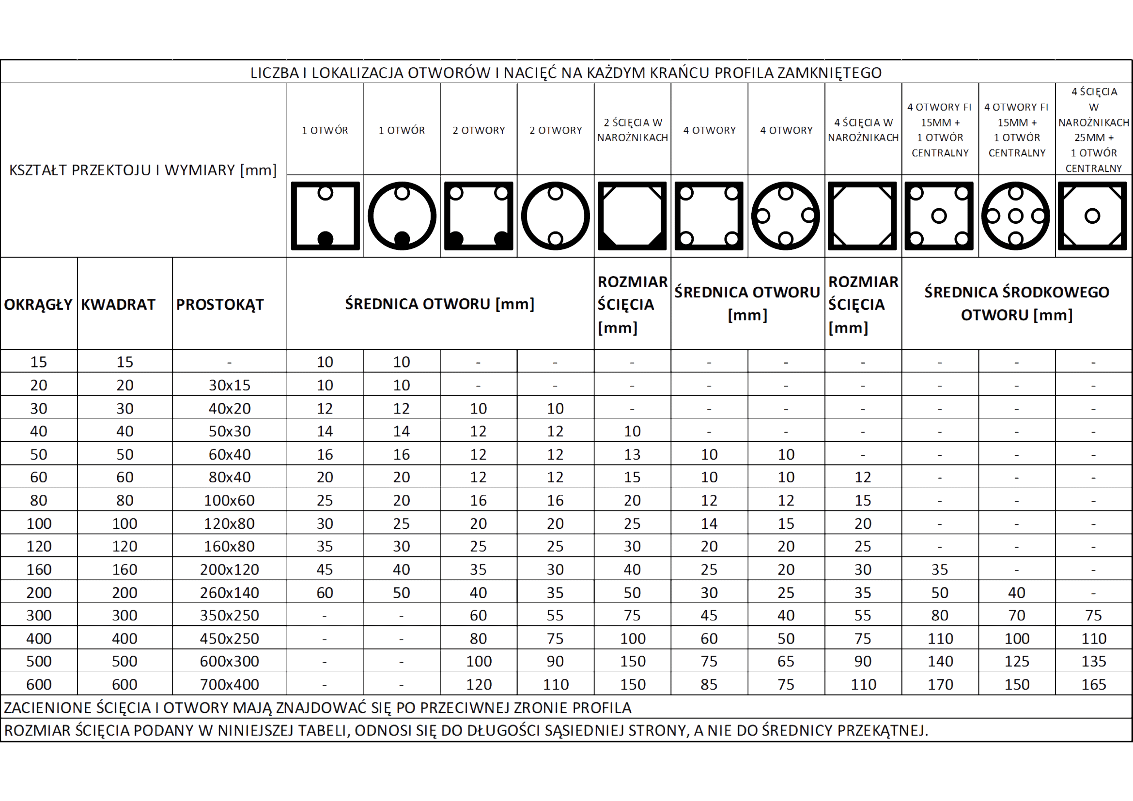Select the '60x40' rectangle size cell

point(230,454)
